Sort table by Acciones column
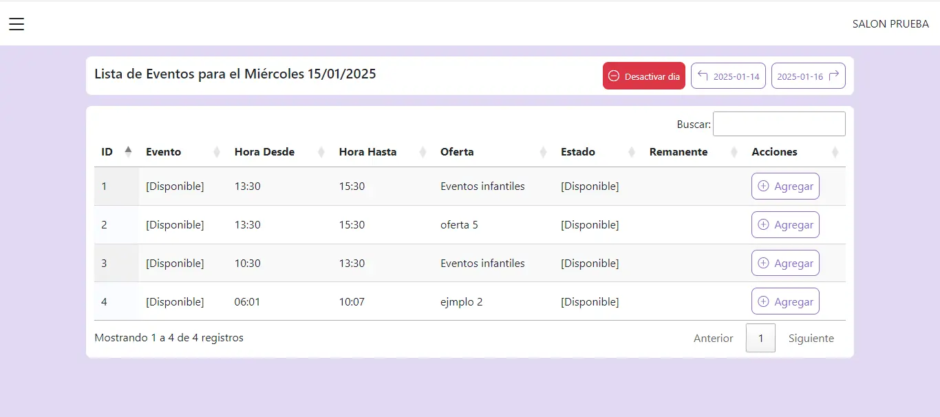This screenshot has height=417, width=940. 795,152
